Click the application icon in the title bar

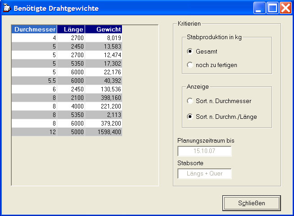coord(7,8)
